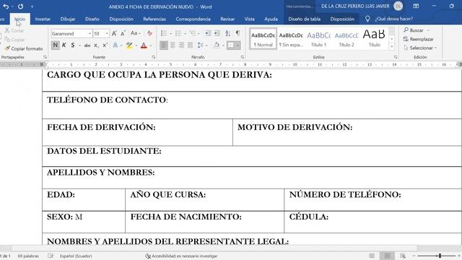Open the Insertar tab
This screenshot has height=260, width=462.
(x=43, y=19)
